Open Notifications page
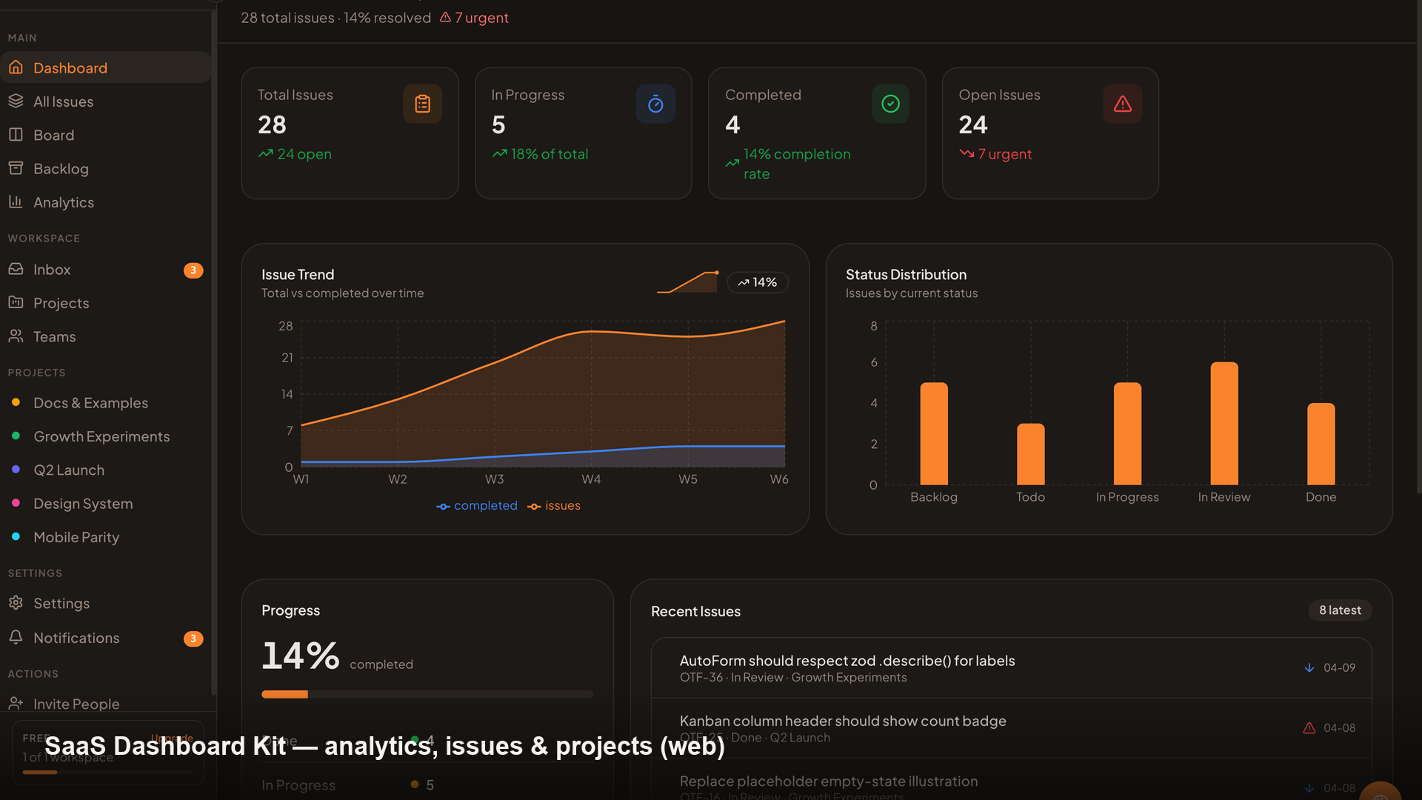 [107, 638]
